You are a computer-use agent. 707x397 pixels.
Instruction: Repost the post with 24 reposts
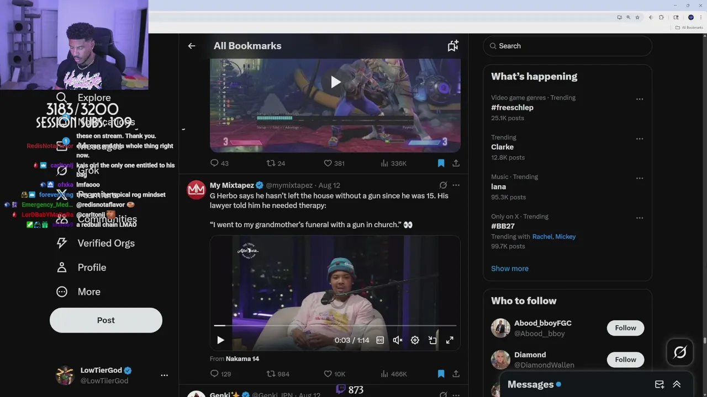click(276, 163)
